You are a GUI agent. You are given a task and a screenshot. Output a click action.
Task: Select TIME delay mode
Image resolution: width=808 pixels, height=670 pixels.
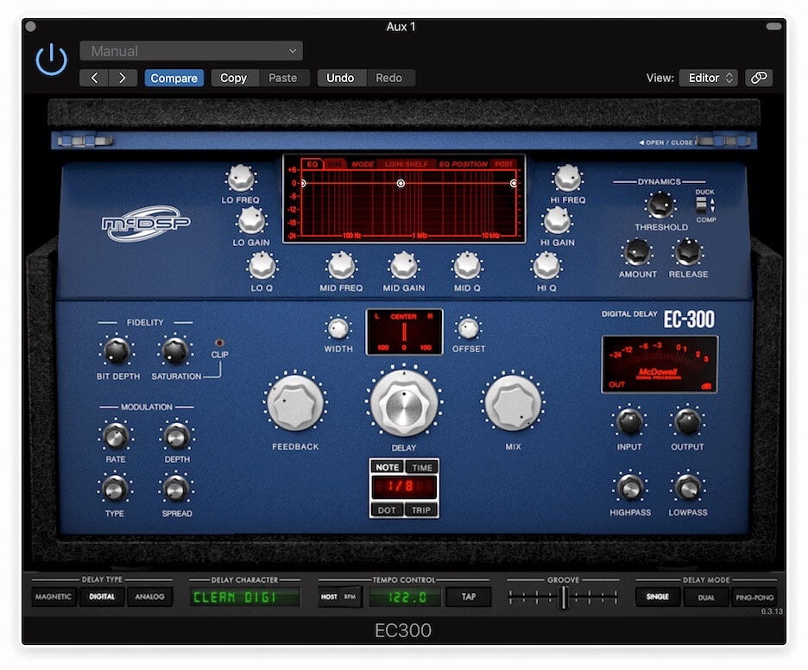[422, 467]
